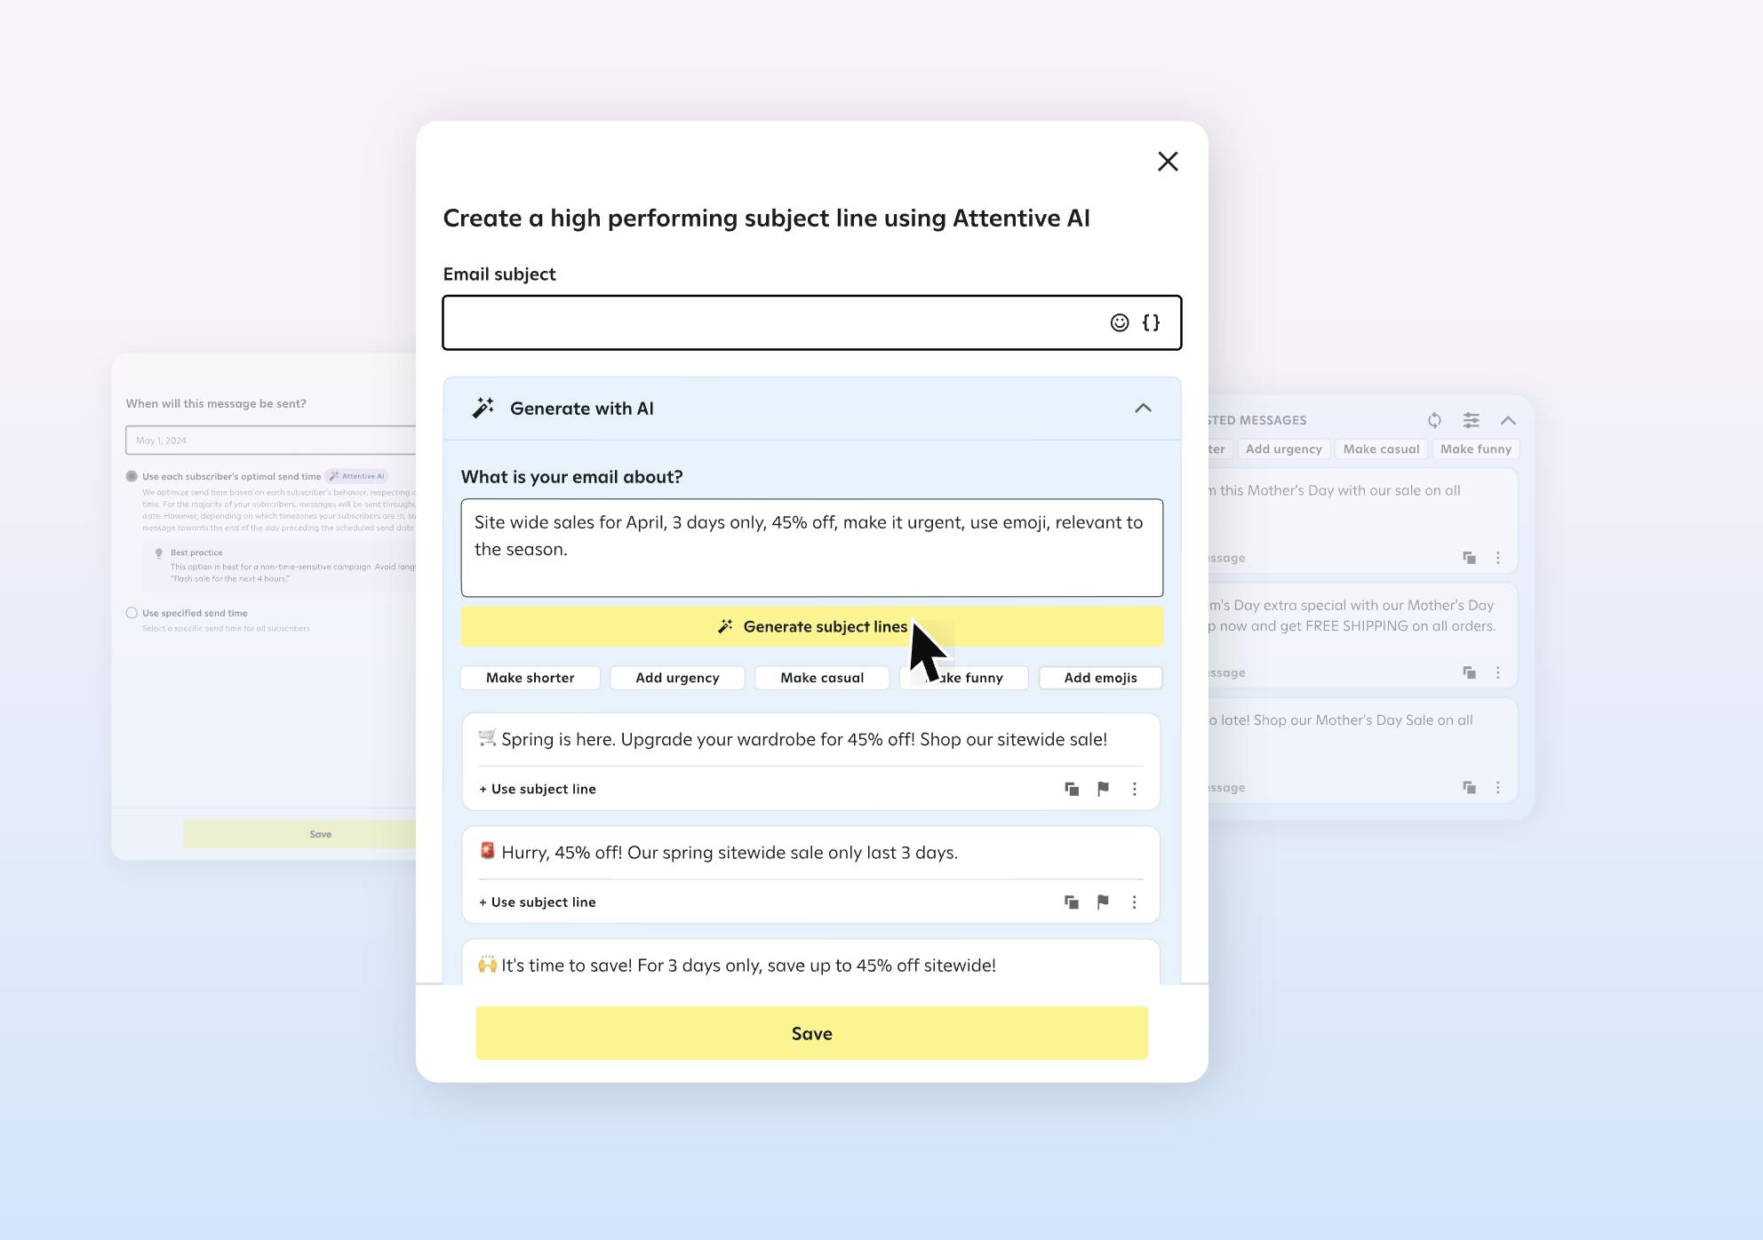Image resolution: width=1763 pixels, height=1240 pixels.
Task: Open more options for Hurry 45% off line
Action: tap(1134, 902)
